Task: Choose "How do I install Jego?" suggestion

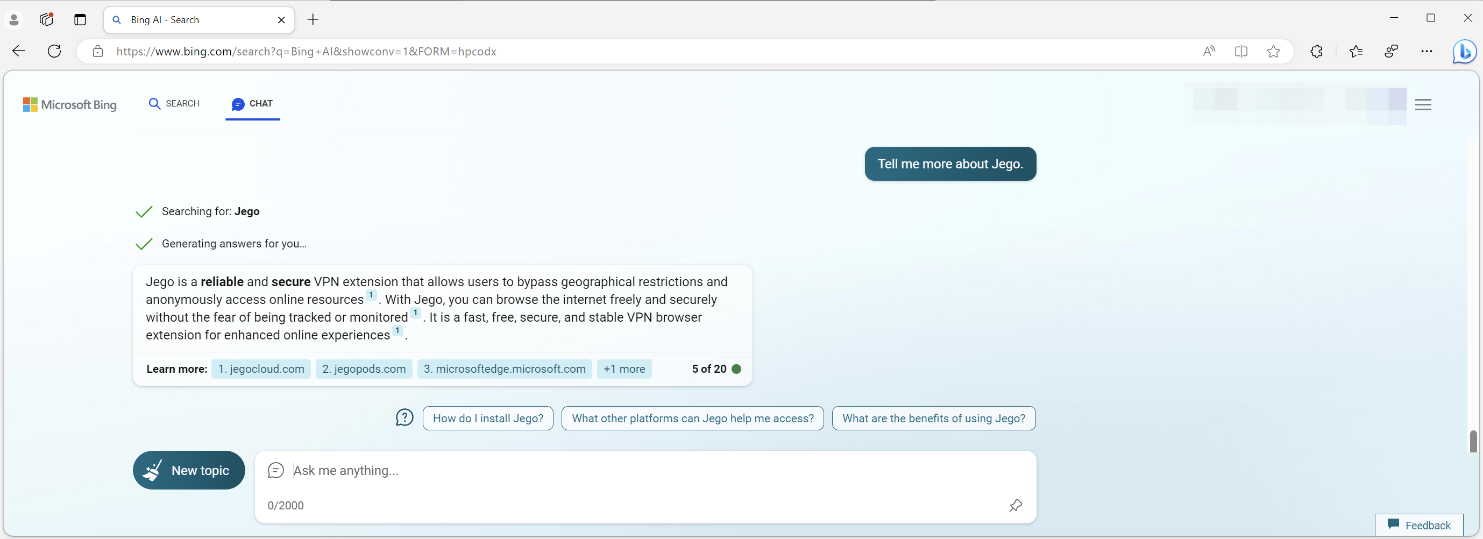Action: point(488,419)
